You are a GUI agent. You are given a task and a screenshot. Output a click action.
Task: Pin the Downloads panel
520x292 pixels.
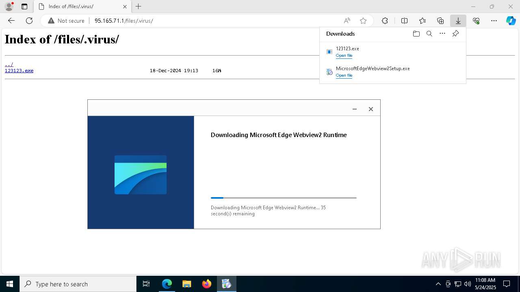[x=455, y=34]
